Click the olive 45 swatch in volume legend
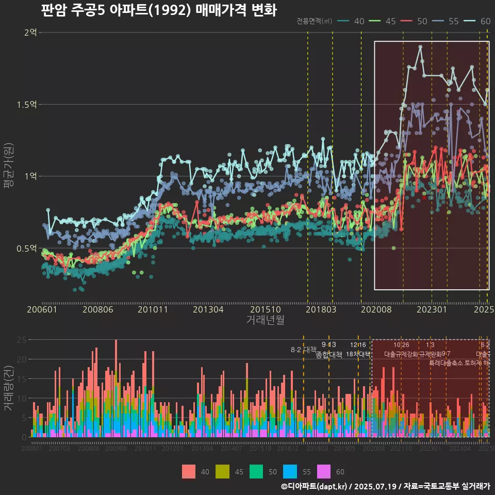This screenshot has width=495, height=495. 222,472
